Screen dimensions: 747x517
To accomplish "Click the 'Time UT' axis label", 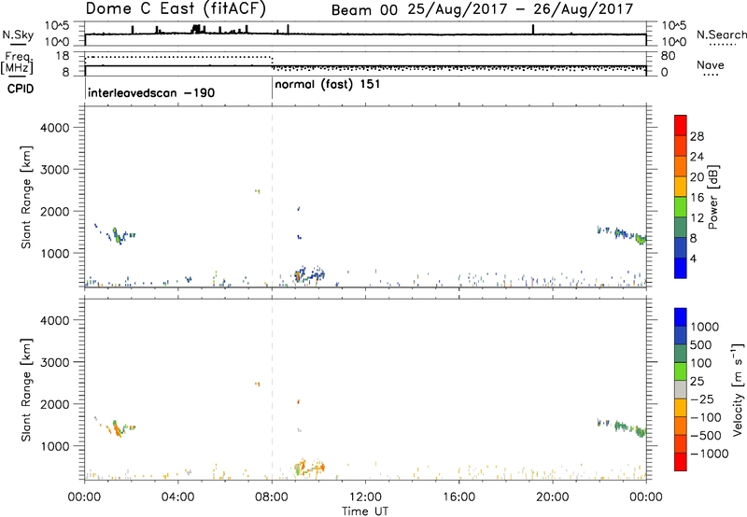I will (365, 510).
